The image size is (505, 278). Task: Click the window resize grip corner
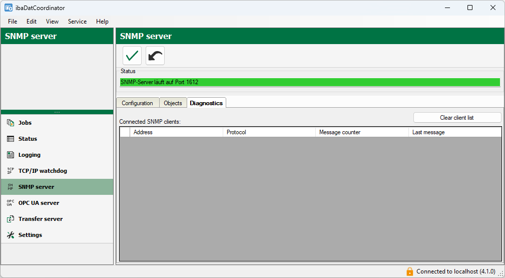tap(501, 274)
